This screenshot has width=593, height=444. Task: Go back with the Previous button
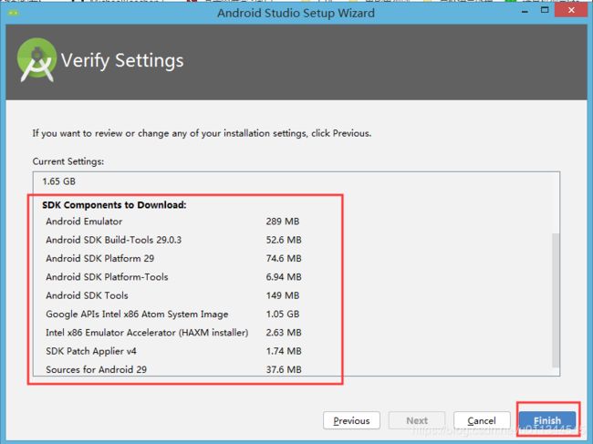tap(351, 420)
